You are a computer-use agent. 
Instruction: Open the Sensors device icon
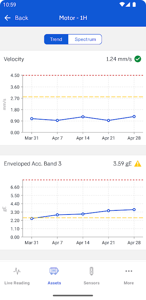point(92,271)
